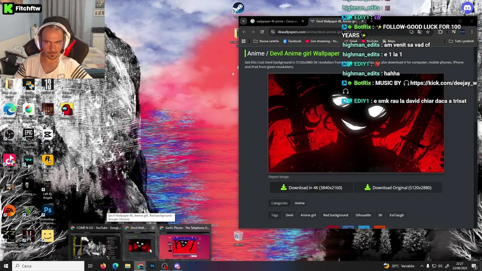The width and height of the screenshot is (482, 271).
Task: Bookmark page with the star icon
Action: [428, 32]
